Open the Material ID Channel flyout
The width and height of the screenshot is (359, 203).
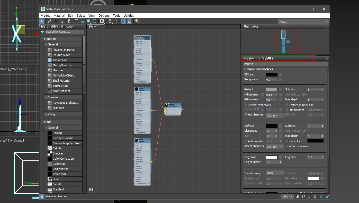(x=102, y=21)
